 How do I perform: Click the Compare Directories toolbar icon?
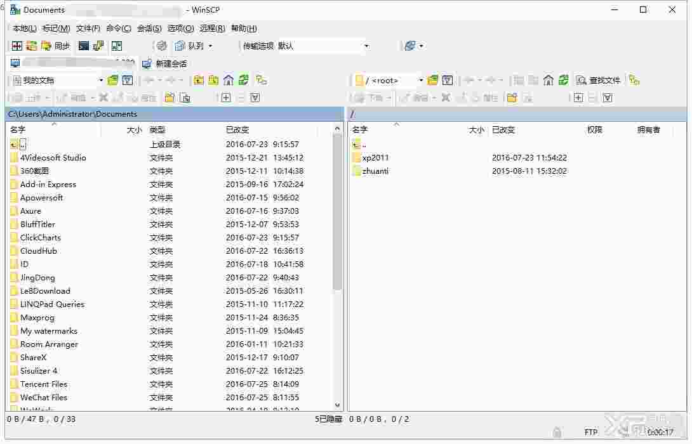(x=17, y=46)
